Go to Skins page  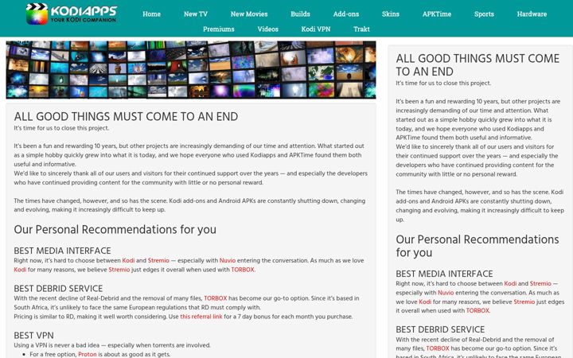390,14
